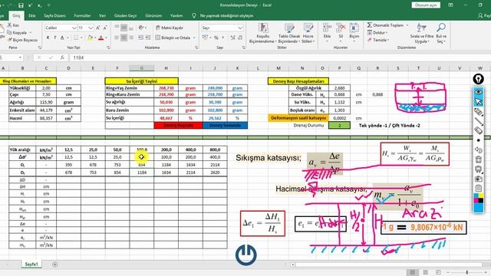The width and height of the screenshot is (491, 276).
Task: Click the Kopyala copy button
Action: [x=19, y=32]
